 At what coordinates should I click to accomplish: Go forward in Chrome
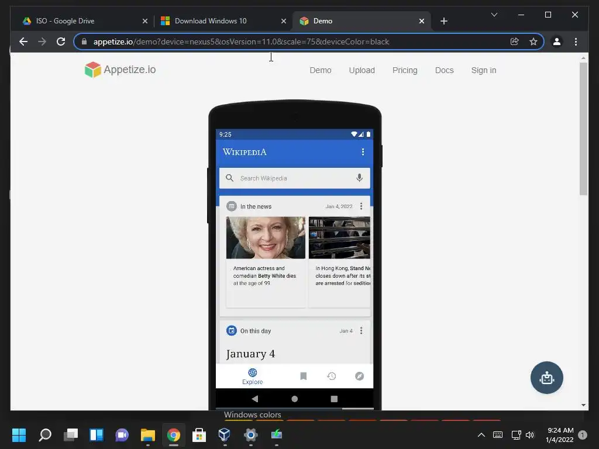tap(42, 42)
